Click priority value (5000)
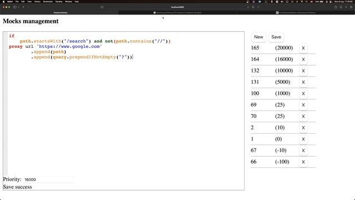The height and width of the screenshot is (200, 355). coord(282,82)
